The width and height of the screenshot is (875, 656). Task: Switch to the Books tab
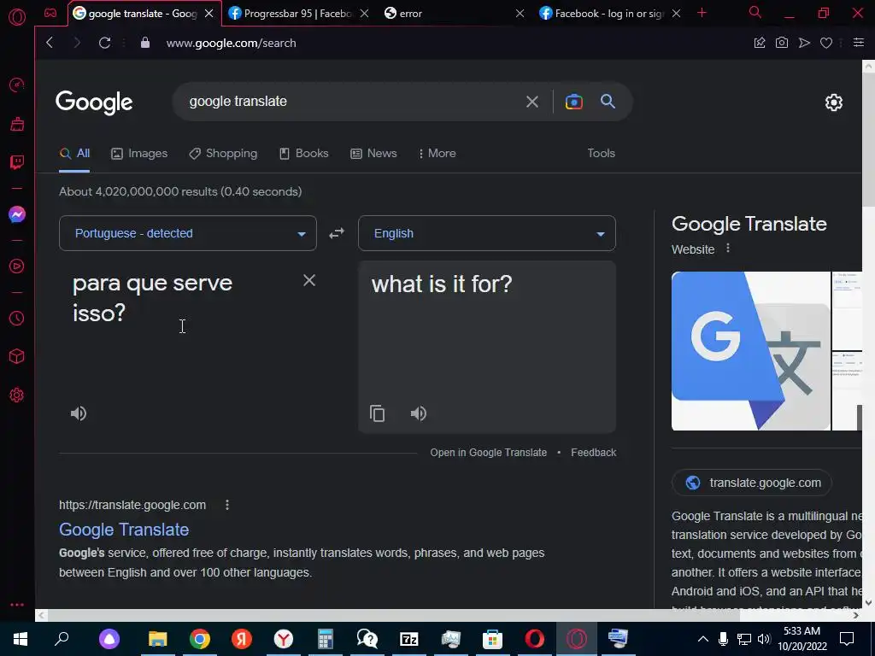click(x=304, y=154)
